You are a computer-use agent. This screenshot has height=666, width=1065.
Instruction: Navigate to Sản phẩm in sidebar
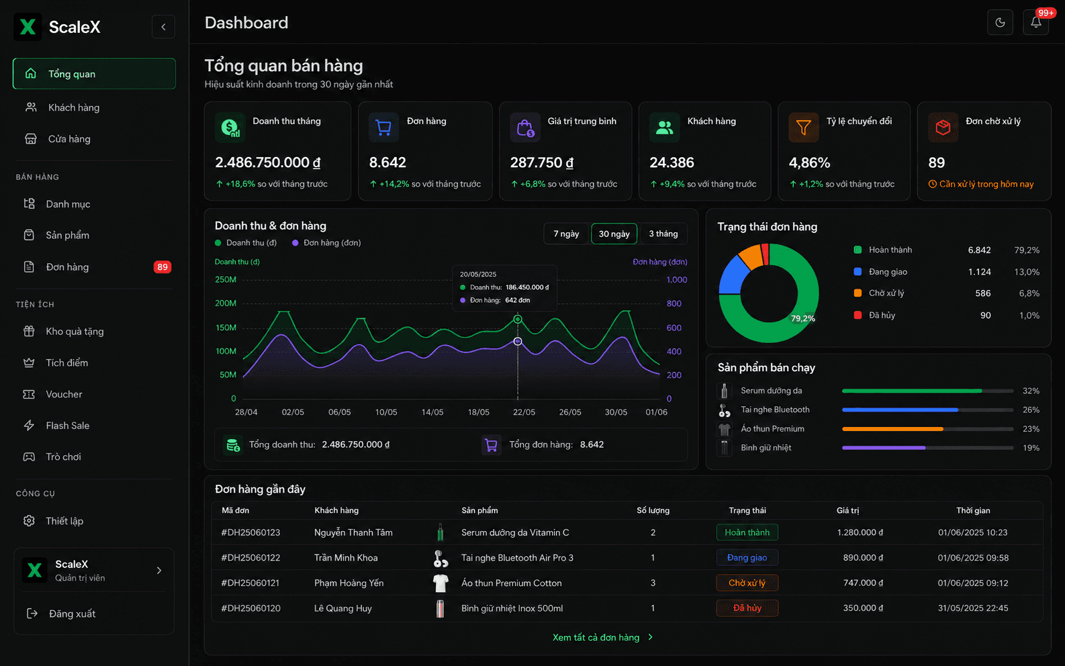(94, 235)
